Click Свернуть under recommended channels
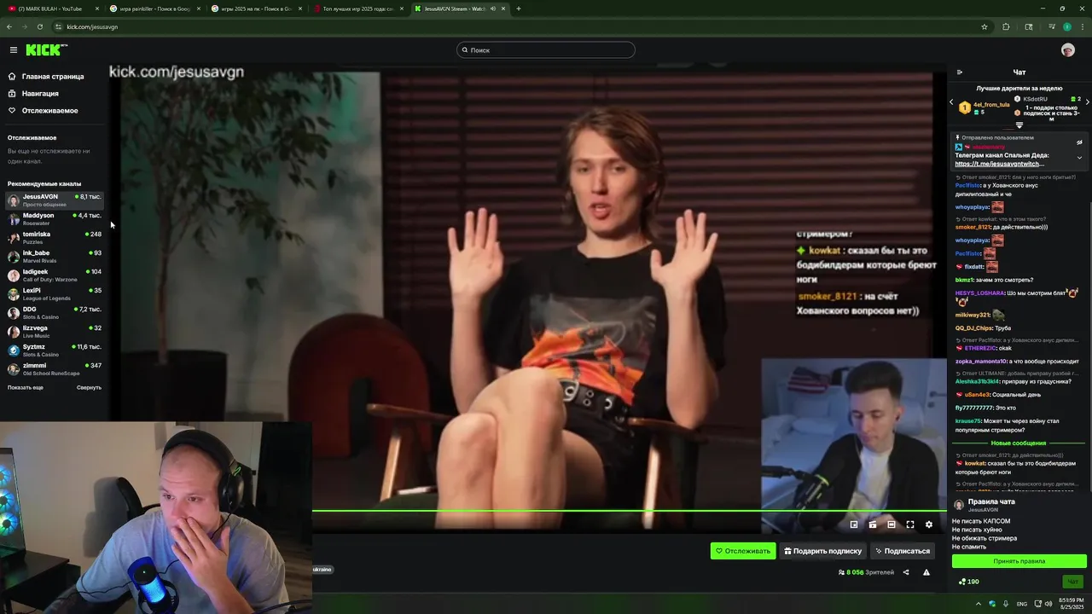Image resolution: width=1092 pixels, height=614 pixels. point(89,387)
